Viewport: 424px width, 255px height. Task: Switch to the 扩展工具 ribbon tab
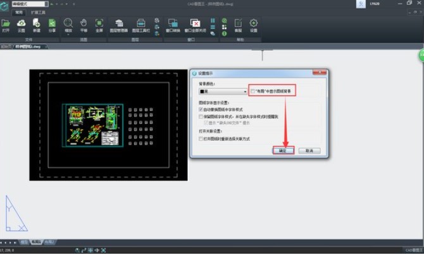[38, 13]
